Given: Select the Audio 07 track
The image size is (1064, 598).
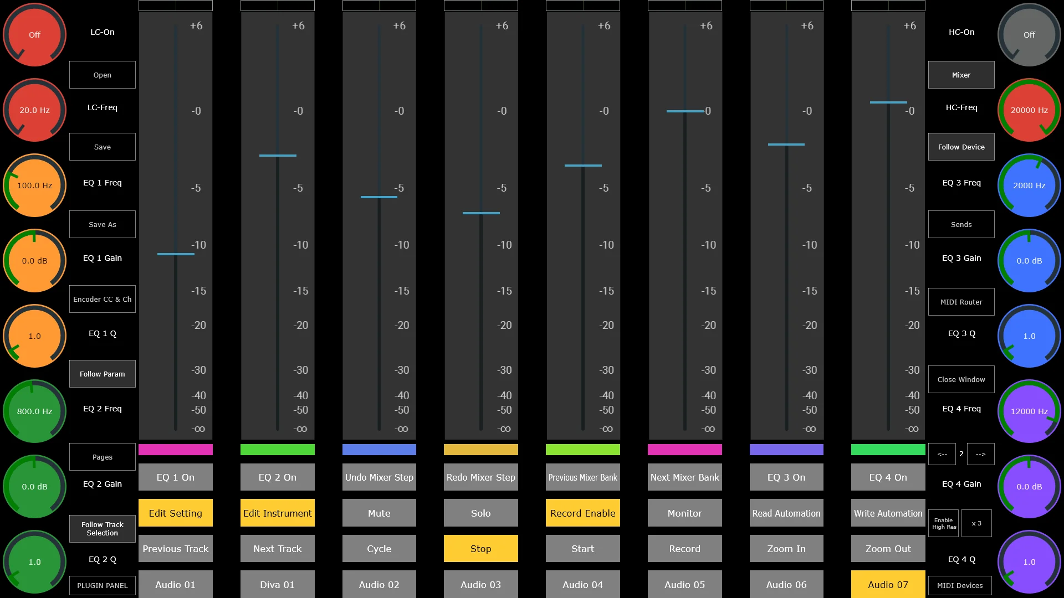Looking at the screenshot, I should (888, 584).
